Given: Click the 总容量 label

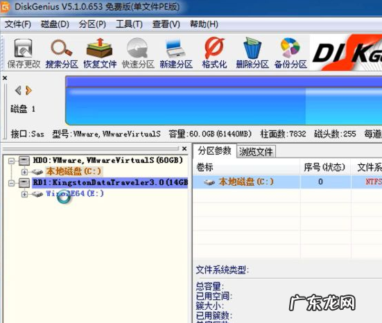Looking at the screenshot, I should coord(210,286).
